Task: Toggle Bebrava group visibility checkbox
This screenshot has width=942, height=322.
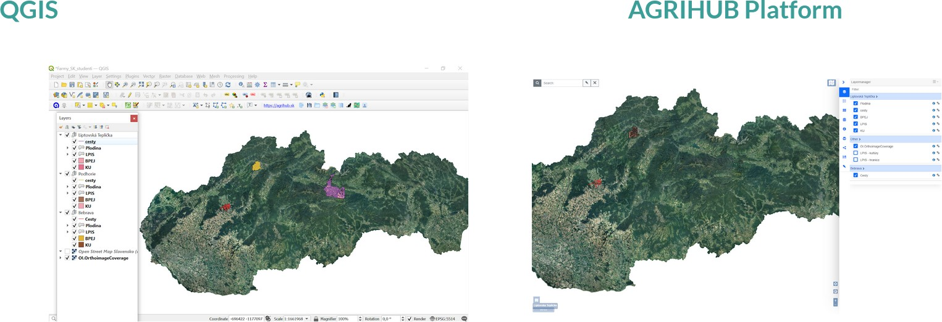Action: pos(67,213)
